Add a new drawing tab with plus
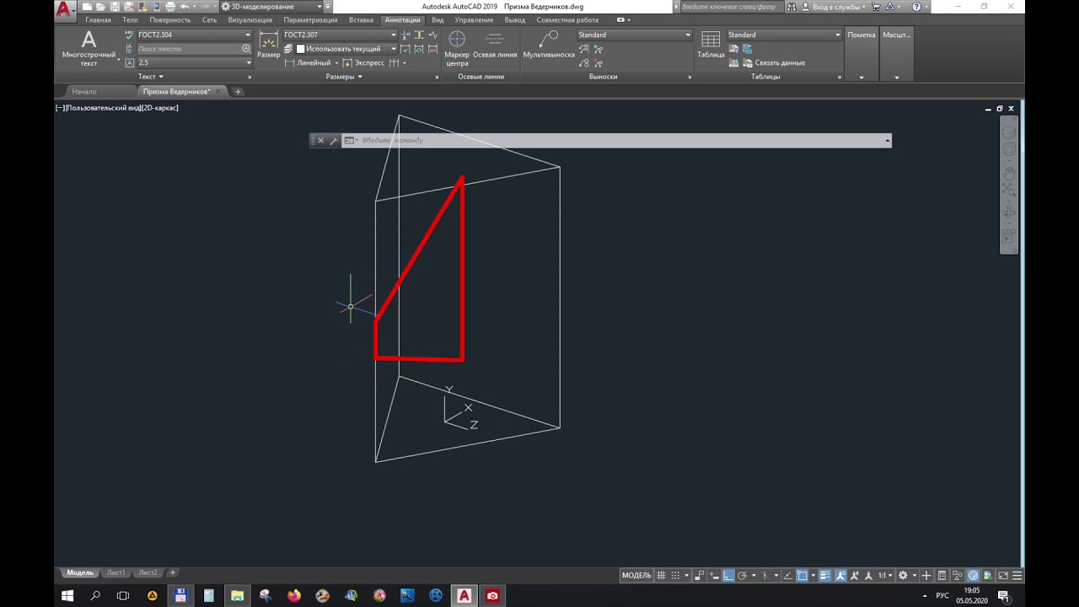 coord(238,91)
